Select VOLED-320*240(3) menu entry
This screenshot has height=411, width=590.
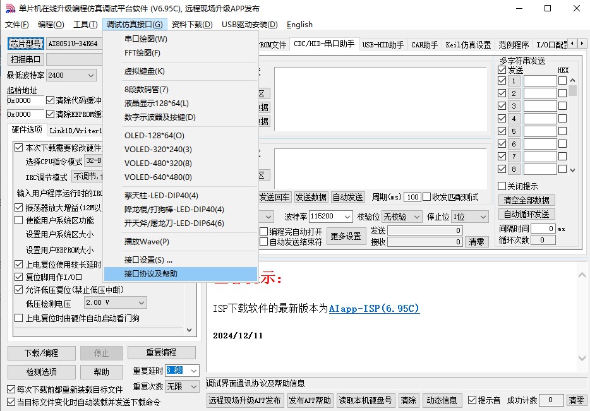tap(181, 149)
